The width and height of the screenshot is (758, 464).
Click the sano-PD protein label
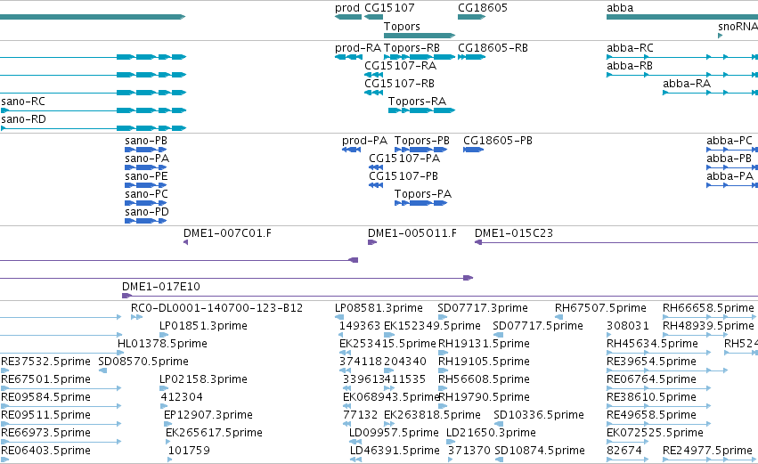pyautogui.click(x=146, y=212)
